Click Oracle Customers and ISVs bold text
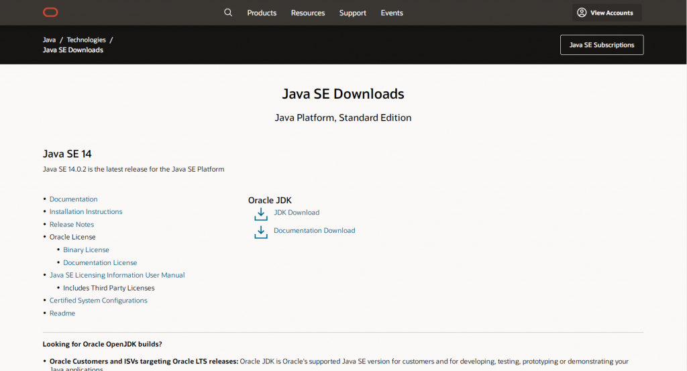687x371 pixels. (144, 362)
